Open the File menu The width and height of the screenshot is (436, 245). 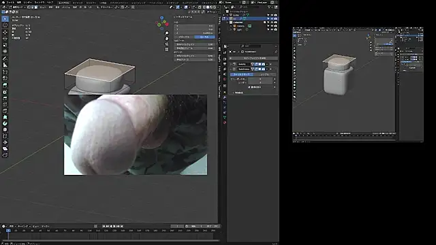tap(10, 2)
